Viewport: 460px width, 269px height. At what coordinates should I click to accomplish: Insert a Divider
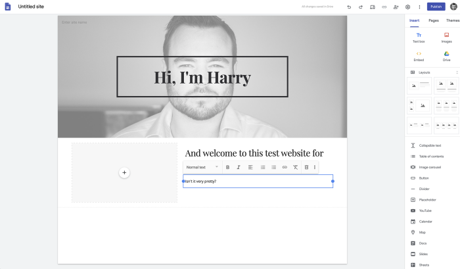point(424,189)
